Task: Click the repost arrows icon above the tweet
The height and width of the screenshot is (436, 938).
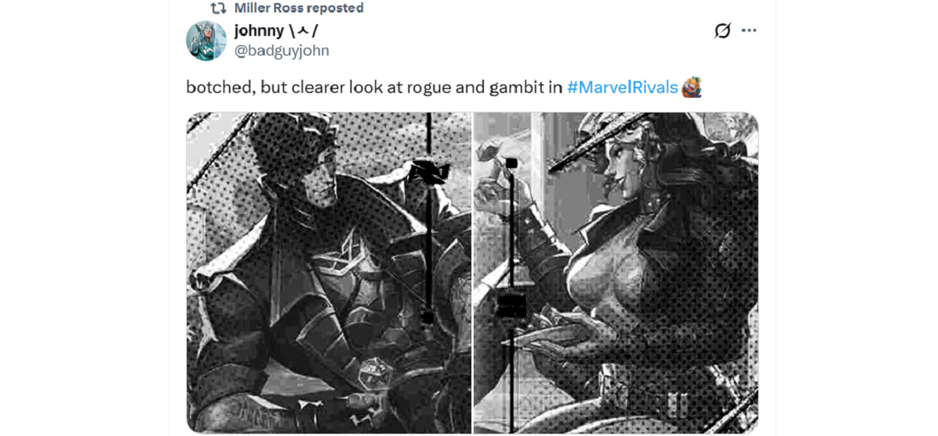Action: click(219, 9)
